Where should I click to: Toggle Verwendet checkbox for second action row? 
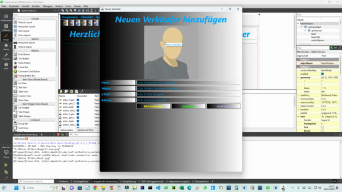(x=78, y=103)
